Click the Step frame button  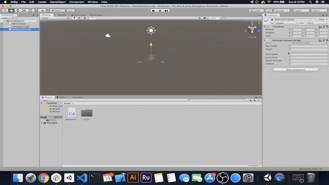pos(167,11)
